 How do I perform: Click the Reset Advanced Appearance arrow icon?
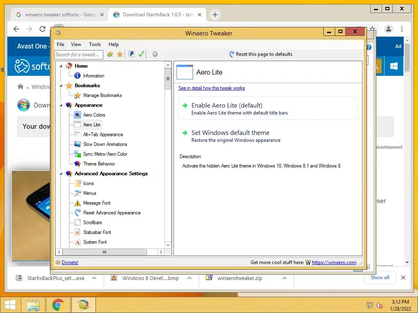(77, 212)
